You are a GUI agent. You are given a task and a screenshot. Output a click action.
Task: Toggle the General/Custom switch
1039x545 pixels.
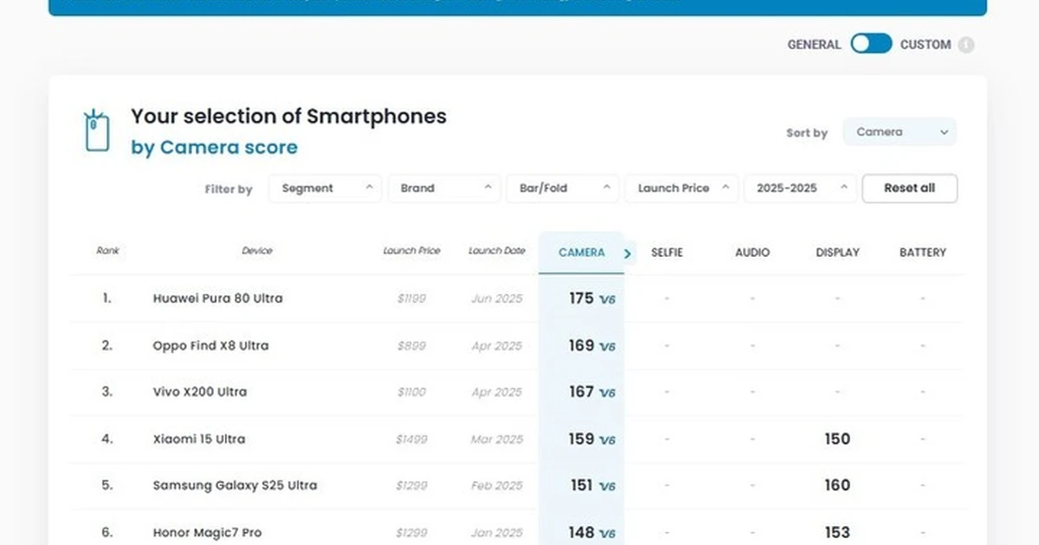coord(870,44)
